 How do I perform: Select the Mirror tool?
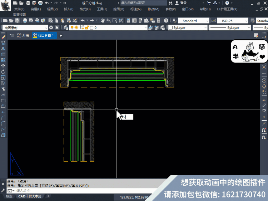tap(3, 49)
